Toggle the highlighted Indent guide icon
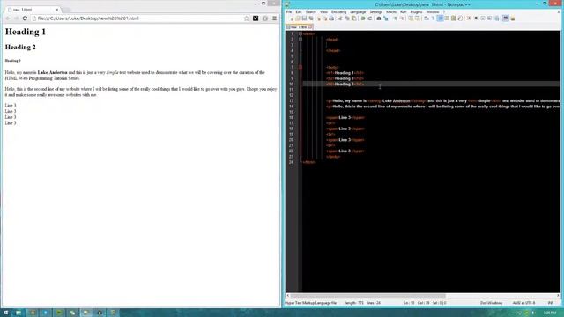Image resolution: width=564 pixels, height=317 pixels. (x=441, y=18)
